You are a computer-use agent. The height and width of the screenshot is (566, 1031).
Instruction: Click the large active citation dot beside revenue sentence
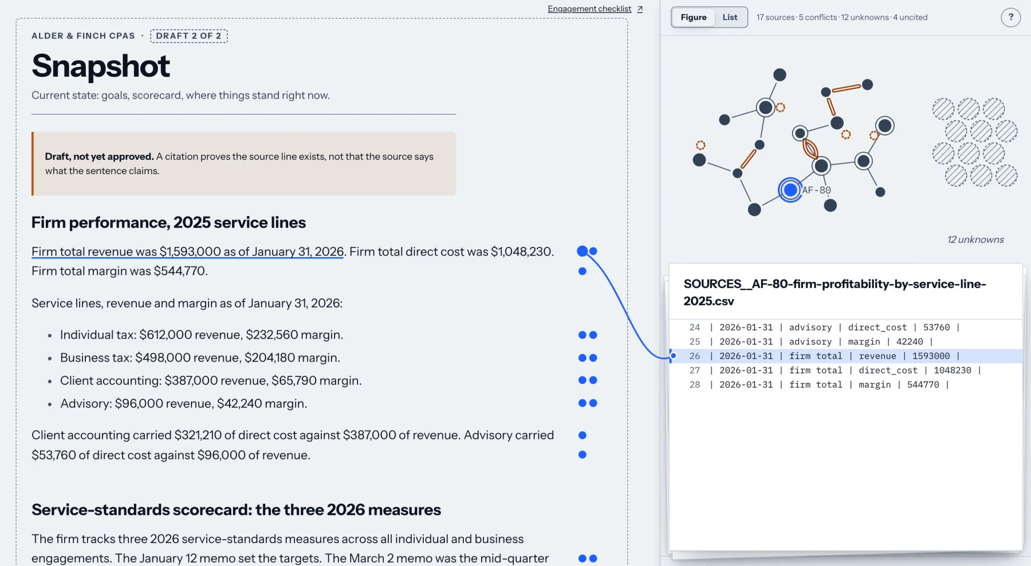click(x=583, y=251)
